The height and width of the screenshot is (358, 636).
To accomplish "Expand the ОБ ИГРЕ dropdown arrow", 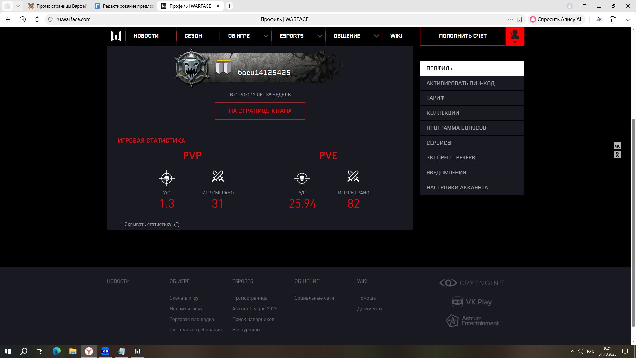I will click(266, 36).
